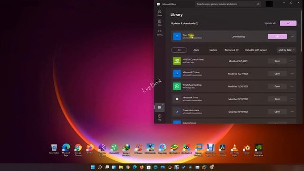
Task: Open Microsoft Photos
Action: [x=277, y=74]
